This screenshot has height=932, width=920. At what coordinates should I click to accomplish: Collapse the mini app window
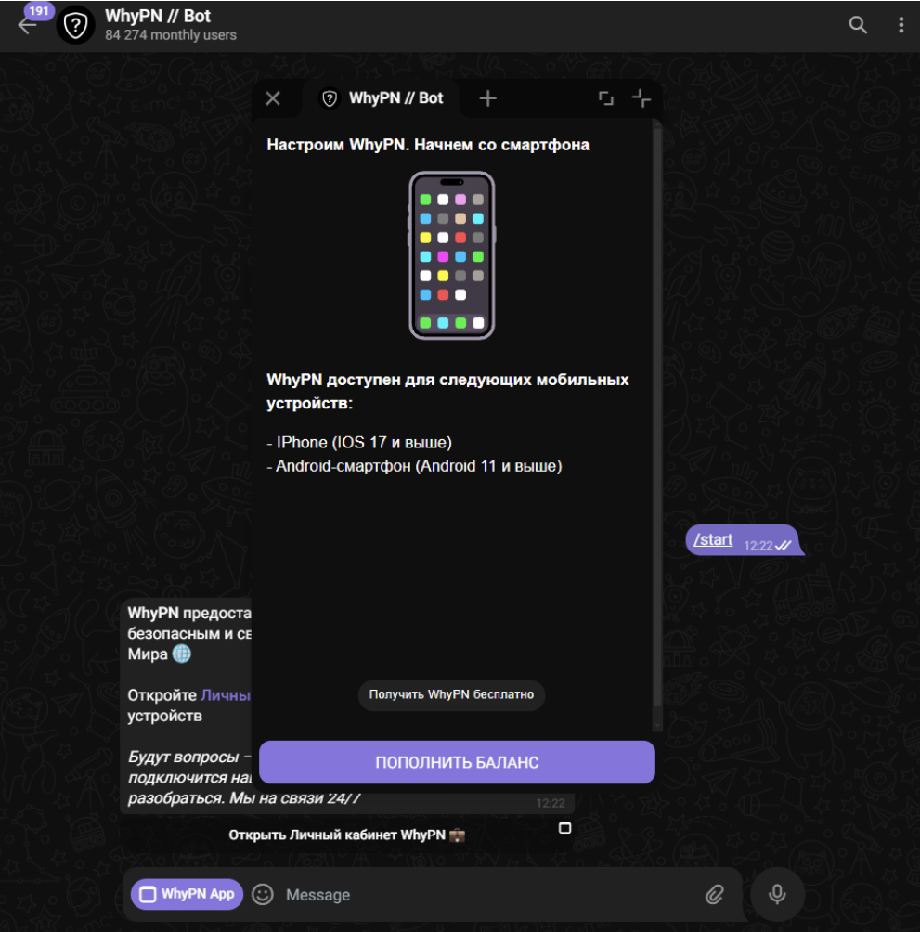tap(641, 98)
